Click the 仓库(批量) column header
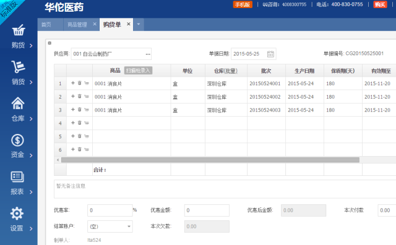 (226, 71)
